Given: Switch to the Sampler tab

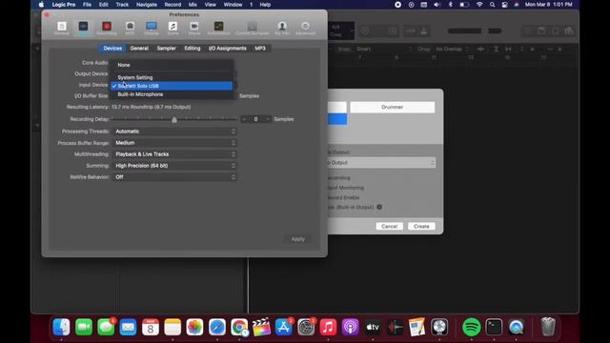Looking at the screenshot, I should click(167, 49).
